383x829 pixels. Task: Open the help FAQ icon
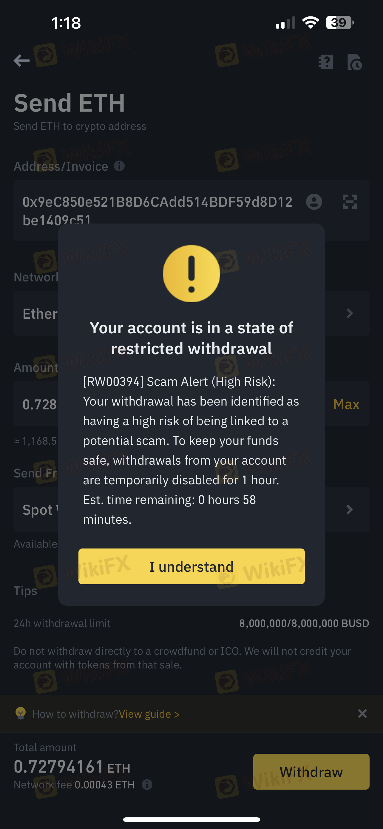[x=325, y=61]
